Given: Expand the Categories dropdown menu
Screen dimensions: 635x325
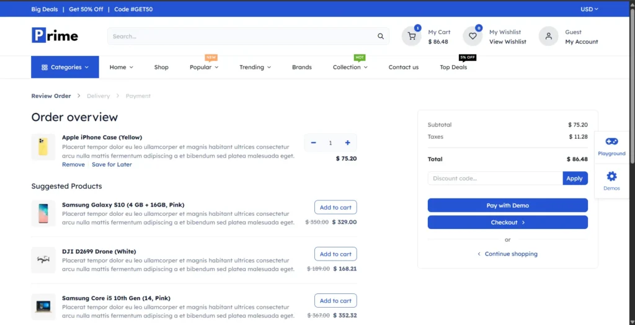Looking at the screenshot, I should [x=65, y=67].
